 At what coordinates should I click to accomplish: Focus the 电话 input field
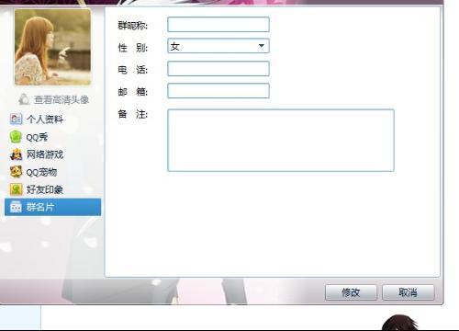(218, 69)
